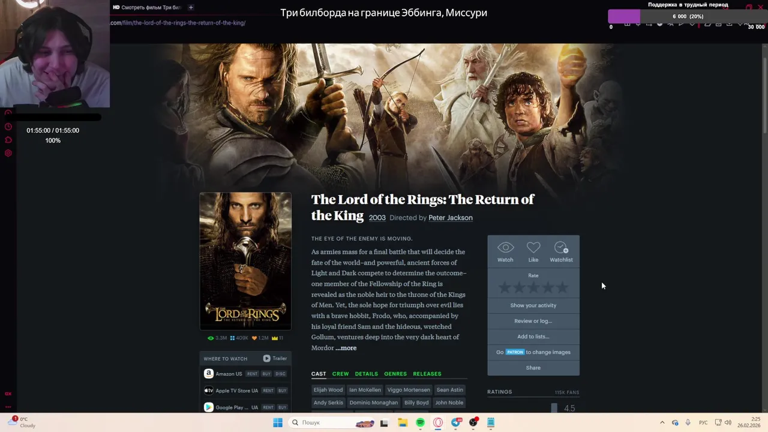The width and height of the screenshot is (768, 432).
Task: Open Review or log option
Action: click(x=533, y=321)
